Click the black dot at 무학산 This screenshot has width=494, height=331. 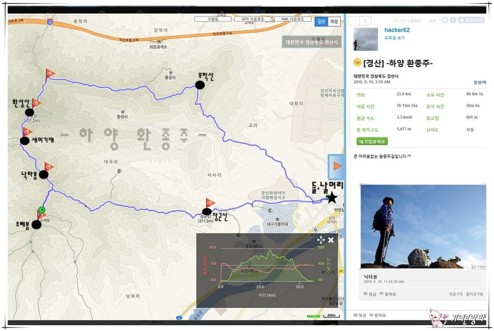point(199,85)
